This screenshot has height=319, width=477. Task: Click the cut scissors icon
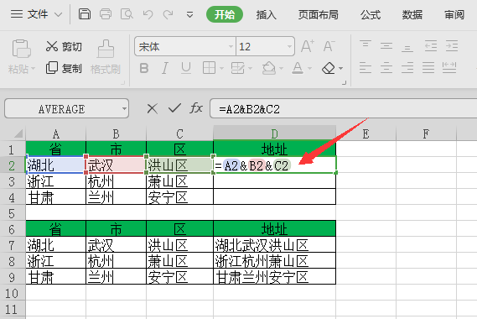point(52,46)
